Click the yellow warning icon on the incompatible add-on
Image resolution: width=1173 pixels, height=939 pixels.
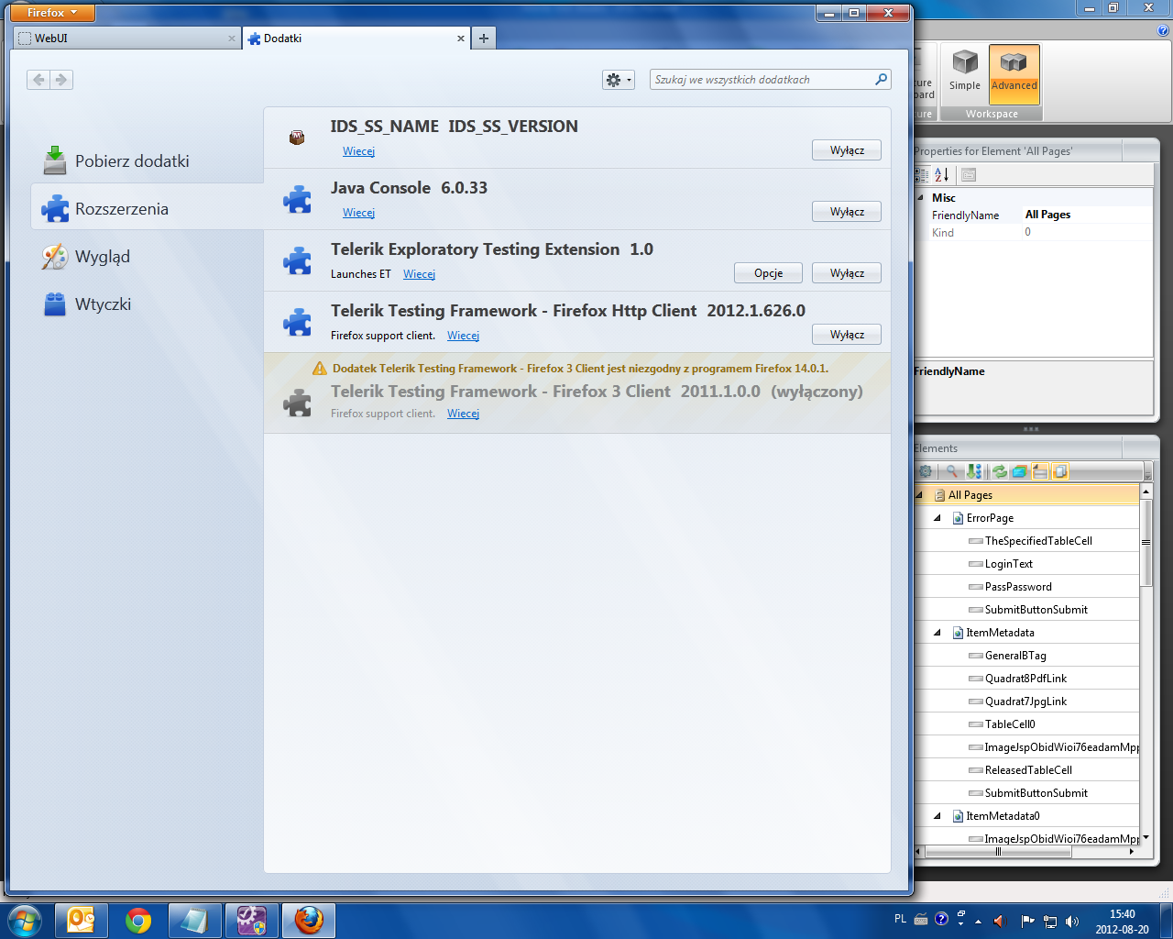320,369
